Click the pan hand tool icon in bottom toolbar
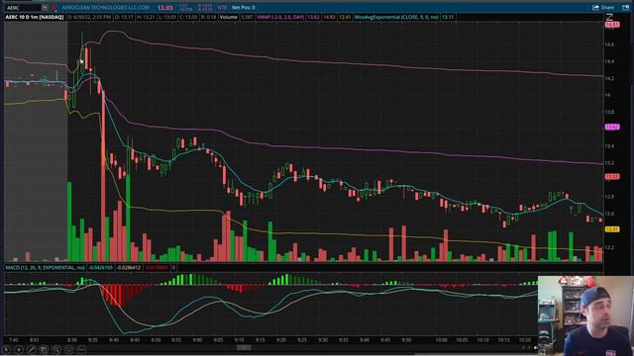Viewport: 634px width, 356px height. pyautogui.click(x=44, y=349)
